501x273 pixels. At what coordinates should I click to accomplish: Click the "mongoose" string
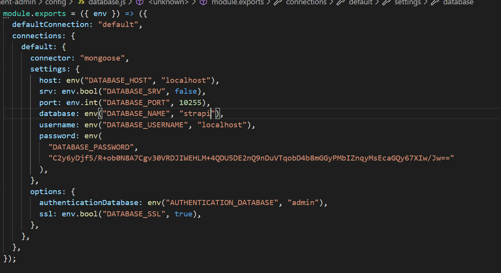102,58
